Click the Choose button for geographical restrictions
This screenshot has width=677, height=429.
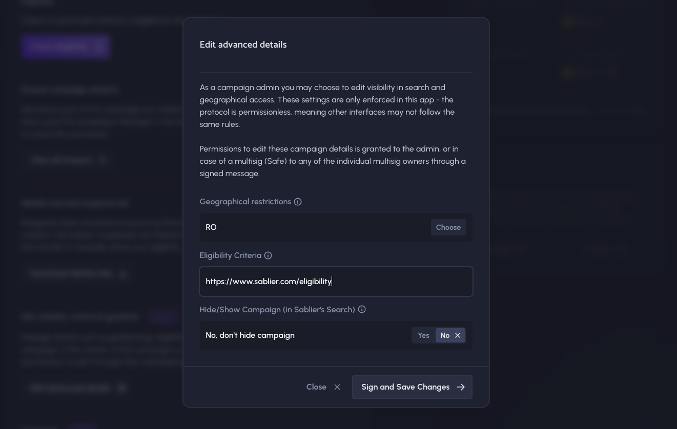(448, 227)
